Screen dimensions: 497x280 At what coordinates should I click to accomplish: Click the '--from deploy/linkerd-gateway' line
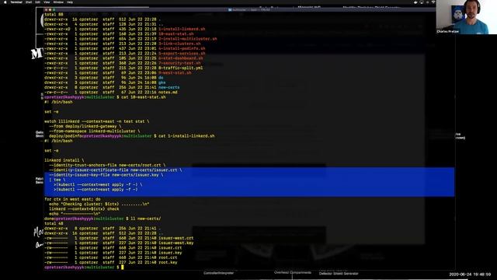click(x=85, y=126)
